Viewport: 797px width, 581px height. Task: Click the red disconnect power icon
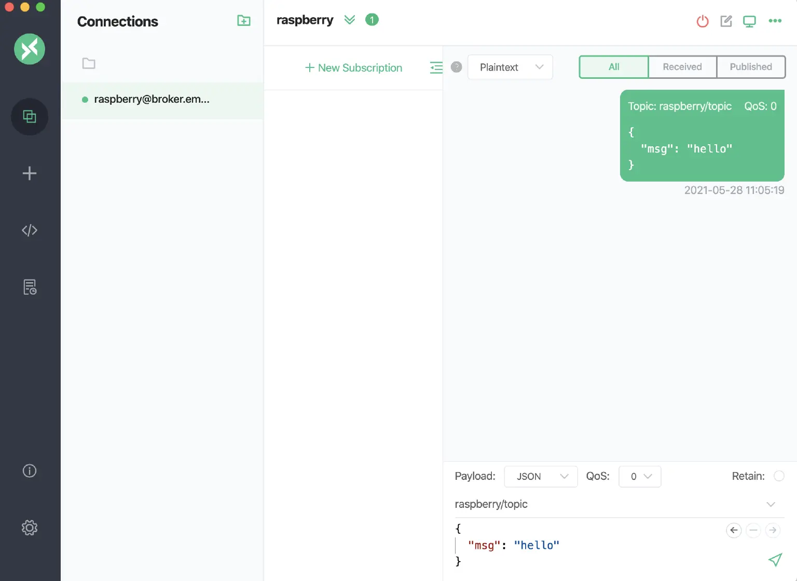click(x=703, y=21)
